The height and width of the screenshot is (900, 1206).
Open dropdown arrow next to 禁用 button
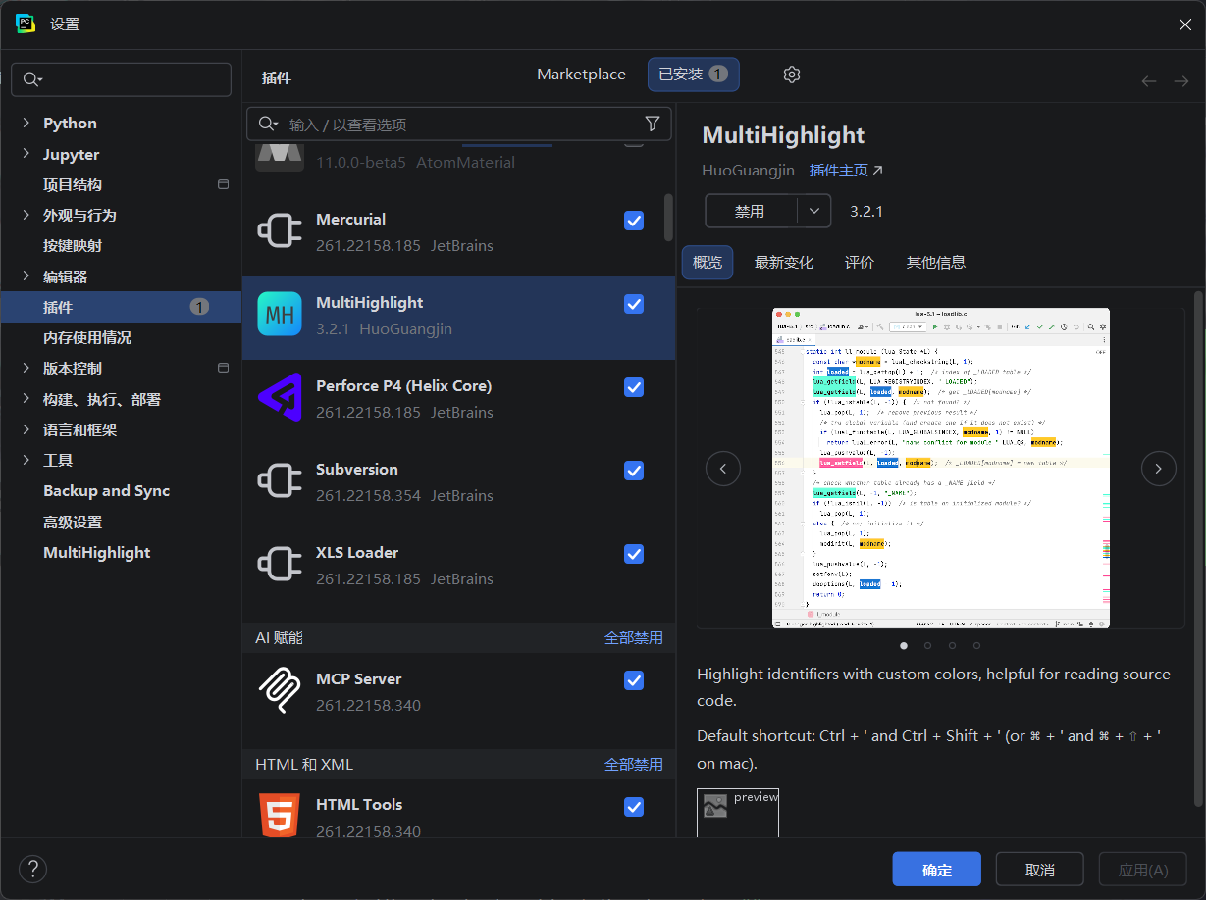(x=813, y=211)
